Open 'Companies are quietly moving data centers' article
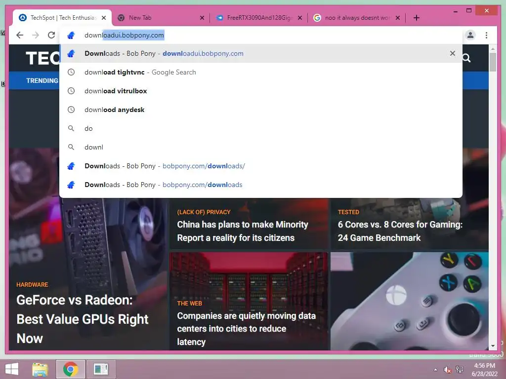506x379 pixels. 246,329
